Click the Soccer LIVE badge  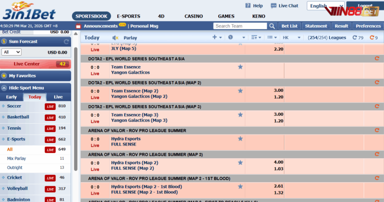pyautogui.click(x=50, y=106)
